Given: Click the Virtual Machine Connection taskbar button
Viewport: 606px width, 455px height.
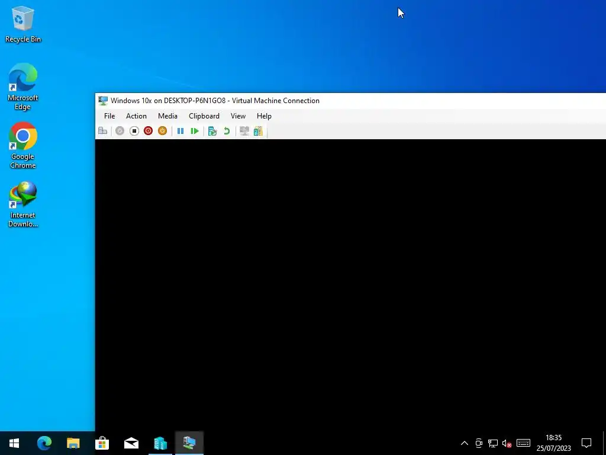Looking at the screenshot, I should (x=189, y=443).
